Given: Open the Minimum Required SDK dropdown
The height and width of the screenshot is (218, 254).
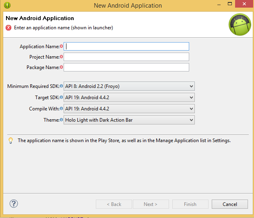Looking at the screenshot, I should pos(129,86).
